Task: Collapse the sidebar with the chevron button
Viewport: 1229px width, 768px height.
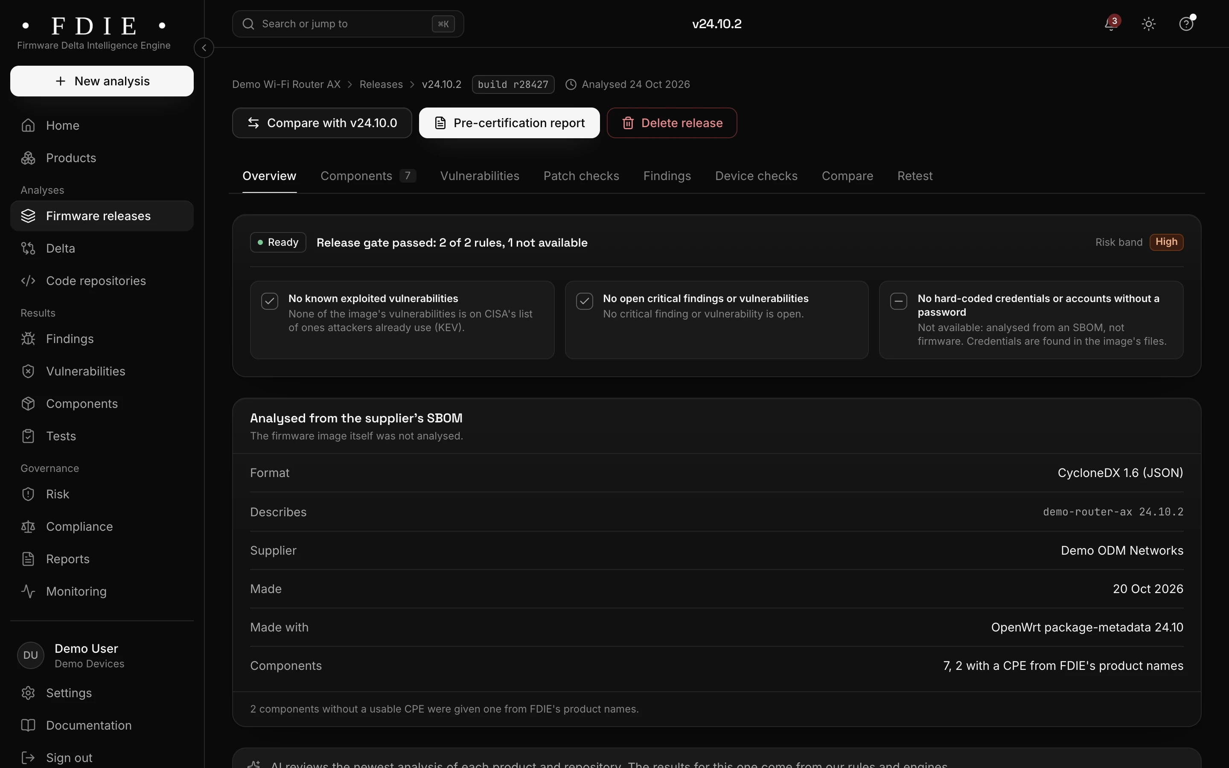Action: pyautogui.click(x=204, y=48)
